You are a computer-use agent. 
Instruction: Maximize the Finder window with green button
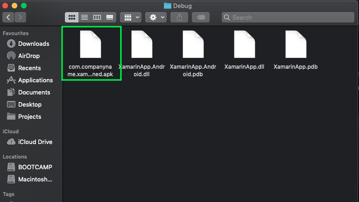coord(24,5)
